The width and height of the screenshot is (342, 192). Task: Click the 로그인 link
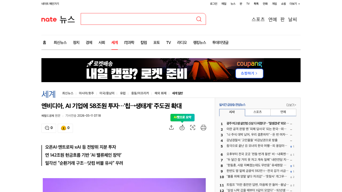click(213, 4)
